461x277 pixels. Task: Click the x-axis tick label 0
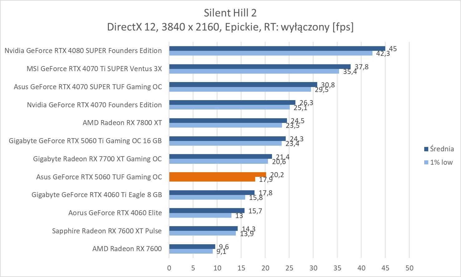point(169,268)
